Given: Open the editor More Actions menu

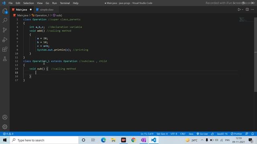Looking at the screenshot, I should click(253, 10).
